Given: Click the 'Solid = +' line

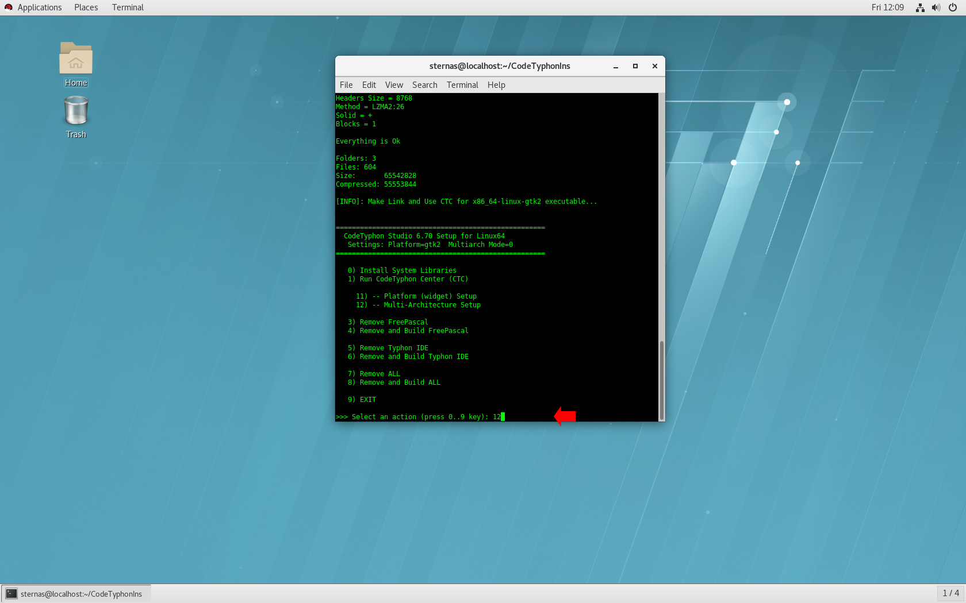Looking at the screenshot, I should 354,115.
